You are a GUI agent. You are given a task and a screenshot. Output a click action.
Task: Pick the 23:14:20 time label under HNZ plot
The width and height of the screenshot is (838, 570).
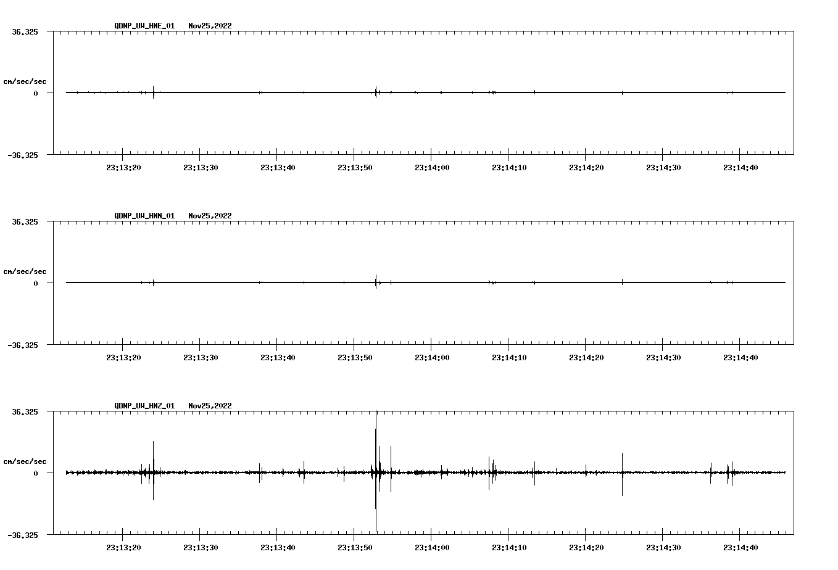click(x=586, y=547)
